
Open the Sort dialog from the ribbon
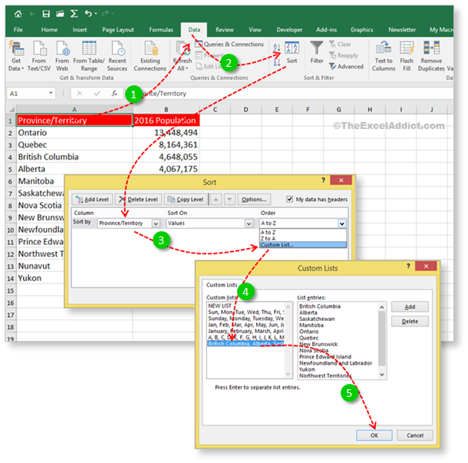pyautogui.click(x=292, y=53)
